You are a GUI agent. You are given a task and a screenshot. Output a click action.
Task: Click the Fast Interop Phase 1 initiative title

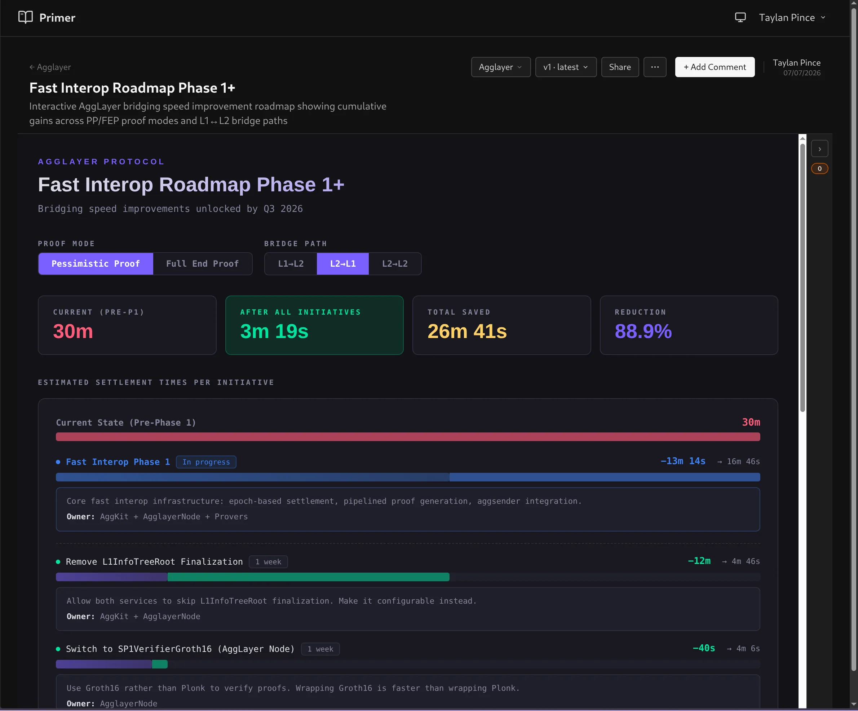pyautogui.click(x=118, y=462)
